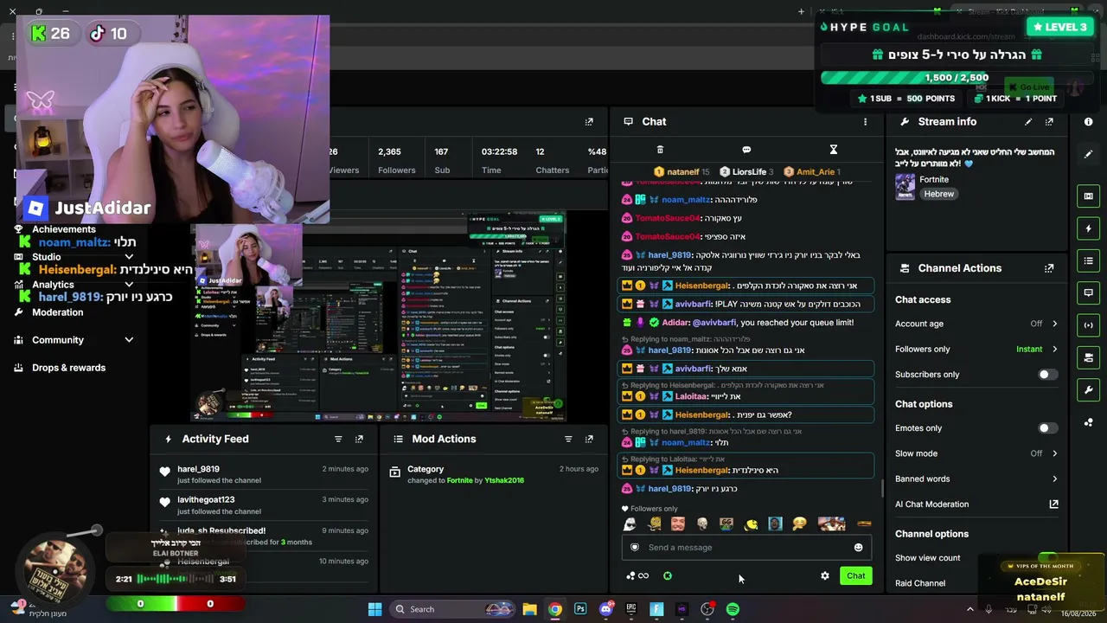Image resolution: width=1107 pixels, height=623 pixels.
Task: Click the infinity points icon below message box
Action: coord(643,576)
